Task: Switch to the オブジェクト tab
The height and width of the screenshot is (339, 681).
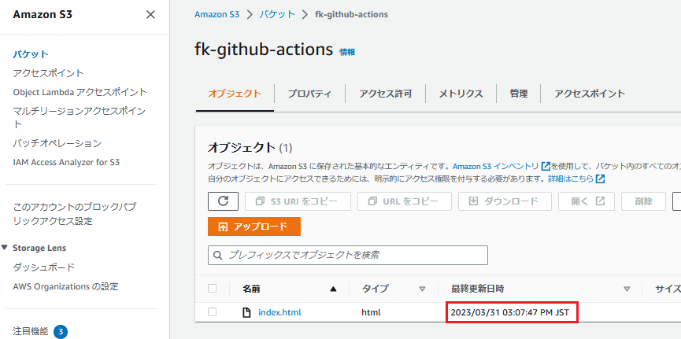Action: coord(235,94)
